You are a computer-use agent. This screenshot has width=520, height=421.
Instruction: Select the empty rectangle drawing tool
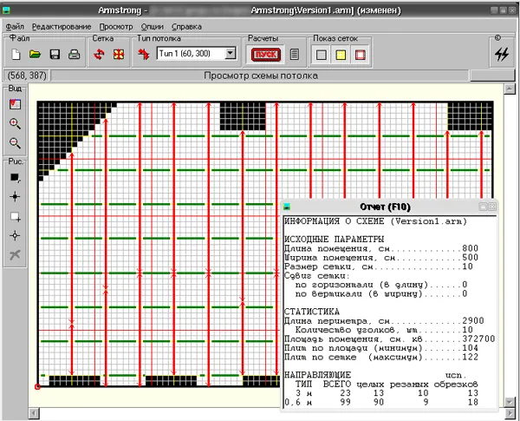coord(15,216)
